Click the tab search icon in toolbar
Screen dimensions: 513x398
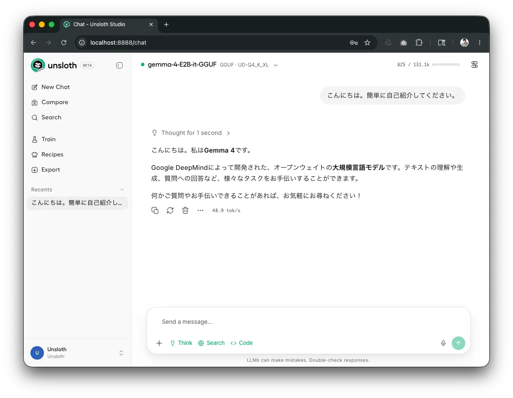pyautogui.click(x=442, y=43)
